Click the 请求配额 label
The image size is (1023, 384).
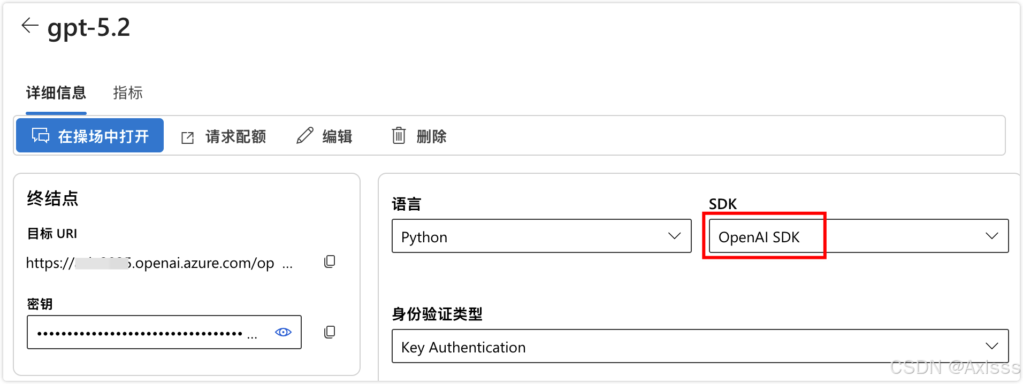(x=235, y=136)
